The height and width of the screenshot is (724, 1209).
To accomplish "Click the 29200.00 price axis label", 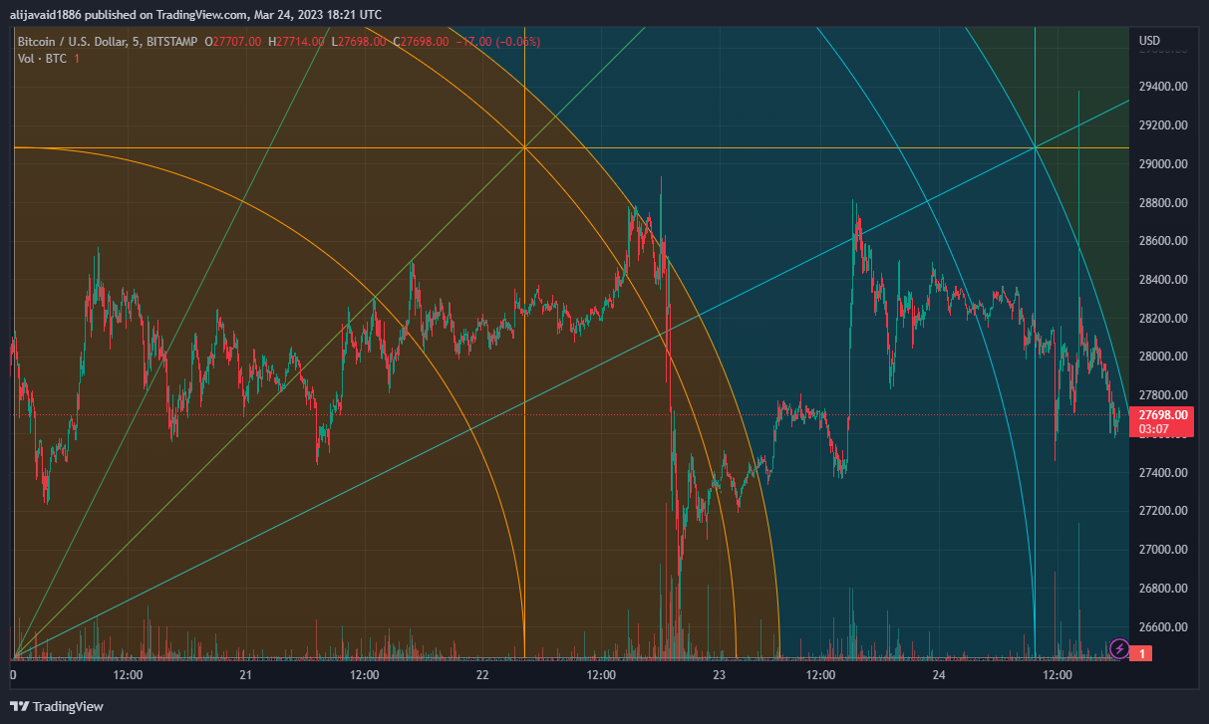I will (x=1163, y=125).
